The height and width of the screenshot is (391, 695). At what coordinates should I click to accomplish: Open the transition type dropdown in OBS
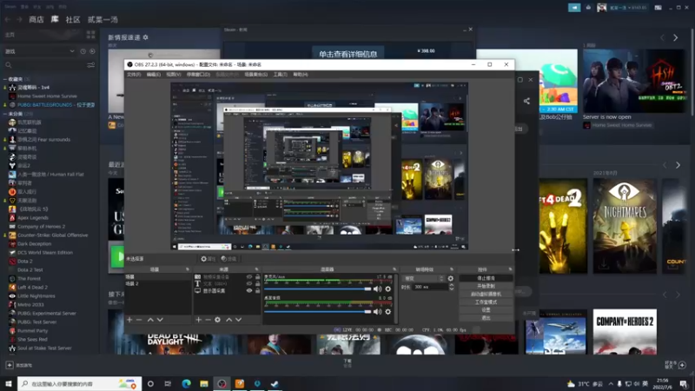pos(423,278)
